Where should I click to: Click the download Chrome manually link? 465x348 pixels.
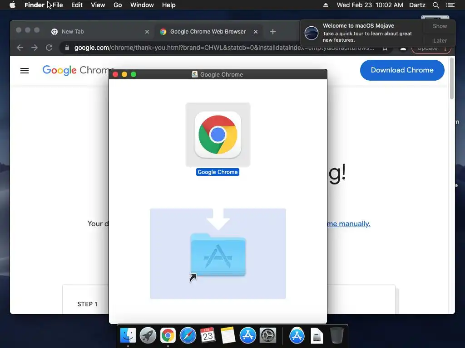349,224
